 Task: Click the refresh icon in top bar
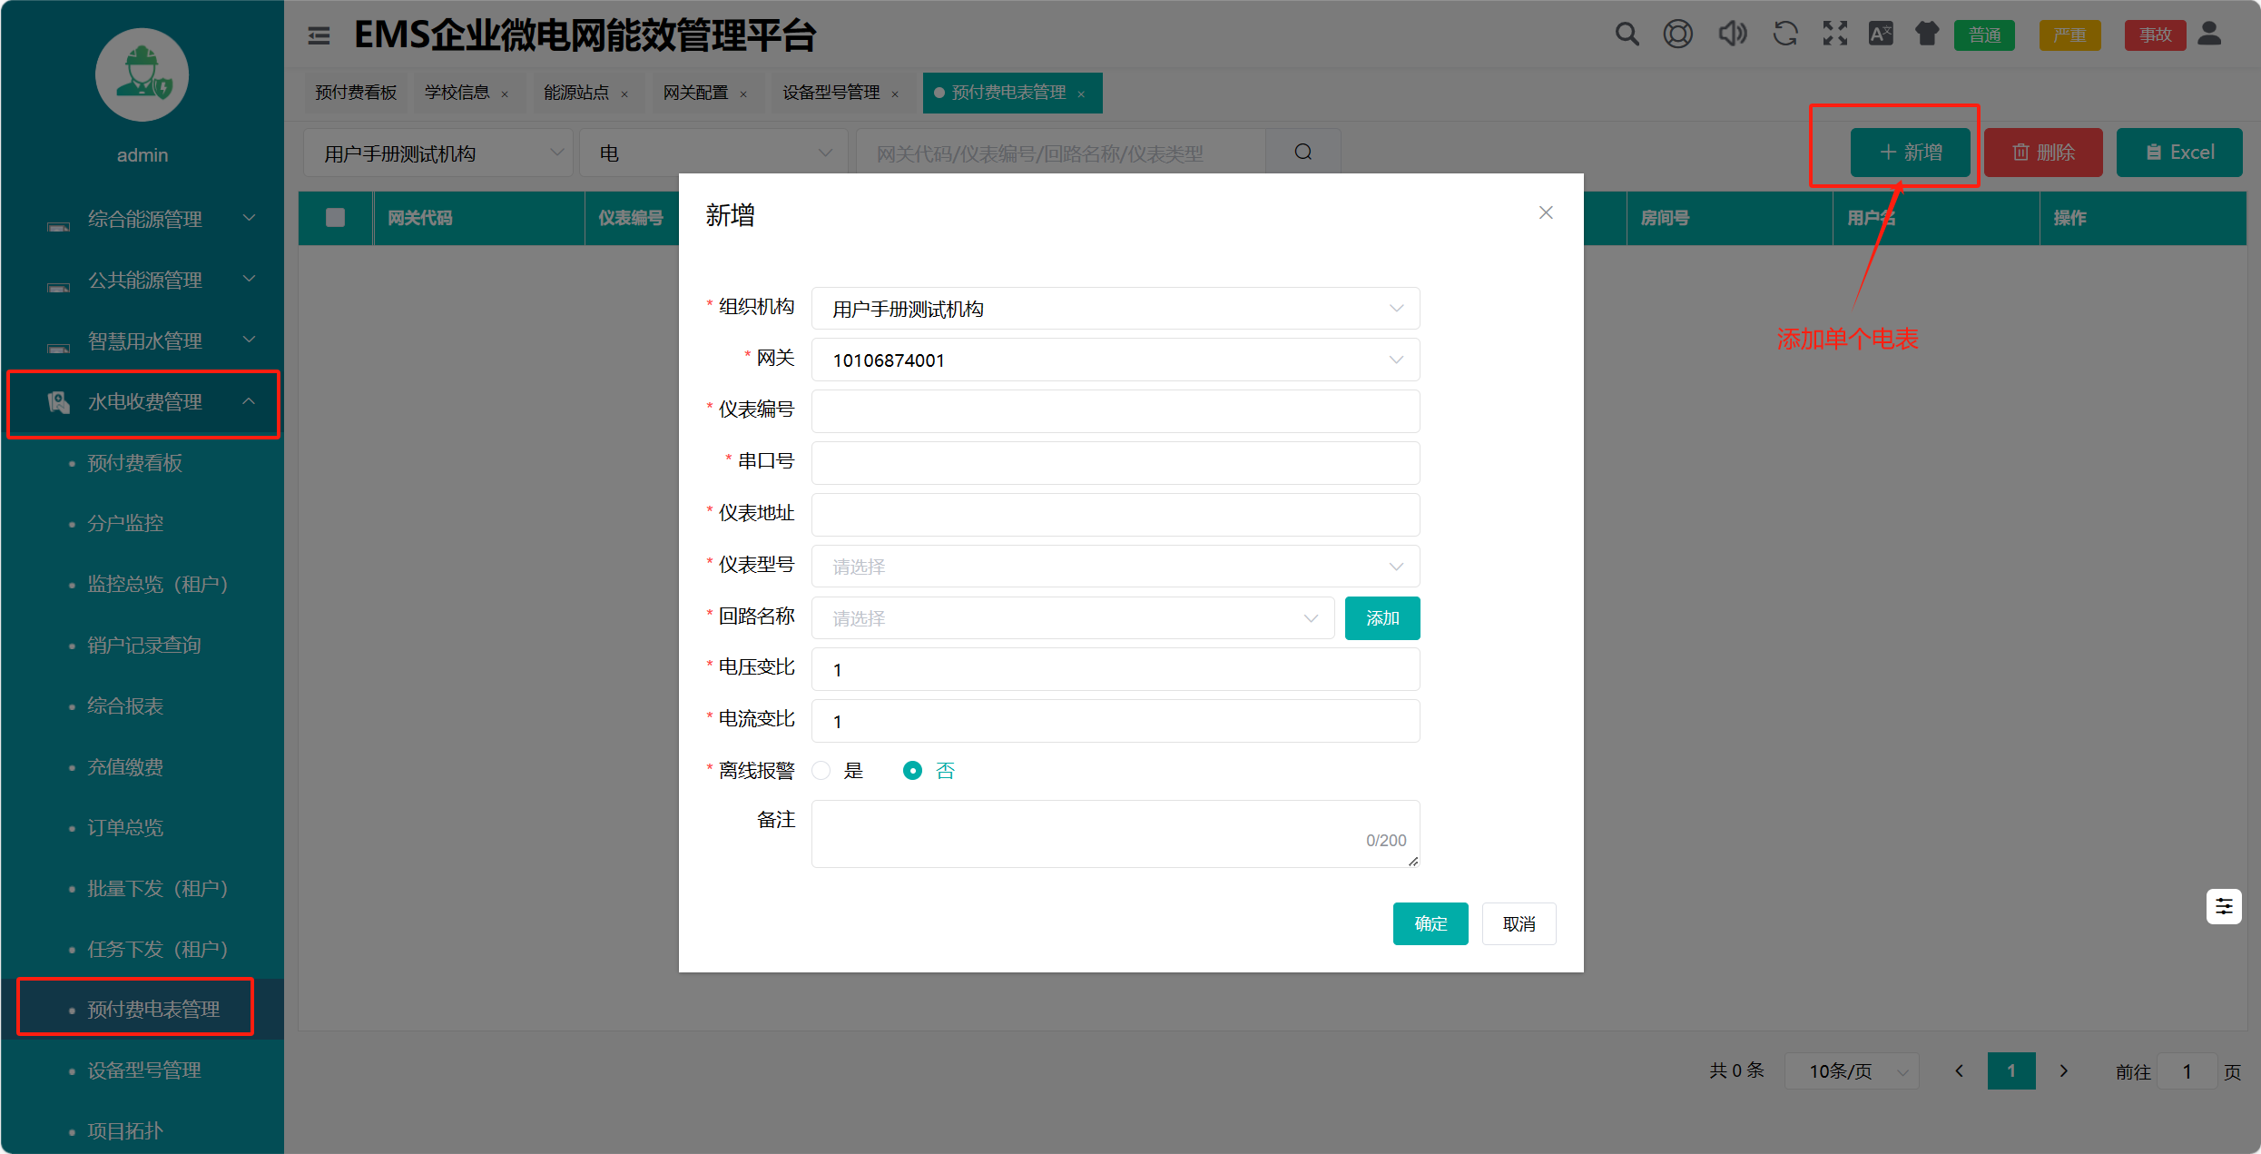point(1784,35)
